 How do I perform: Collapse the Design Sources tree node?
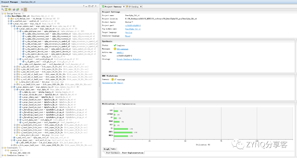coord(2,13)
